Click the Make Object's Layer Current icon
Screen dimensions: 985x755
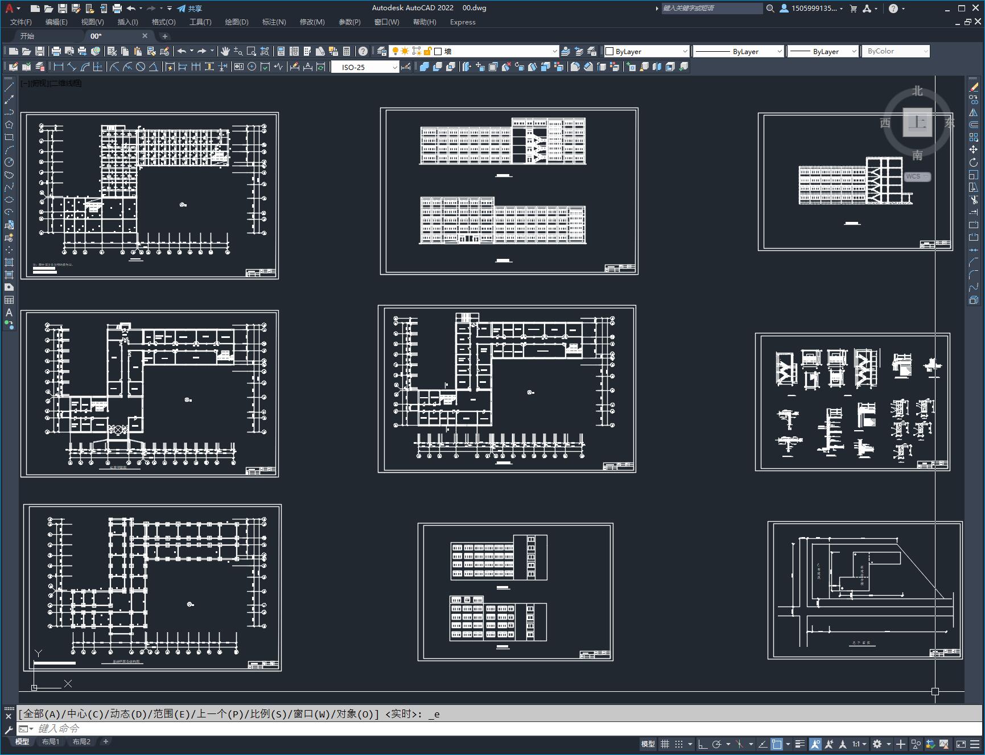[566, 51]
